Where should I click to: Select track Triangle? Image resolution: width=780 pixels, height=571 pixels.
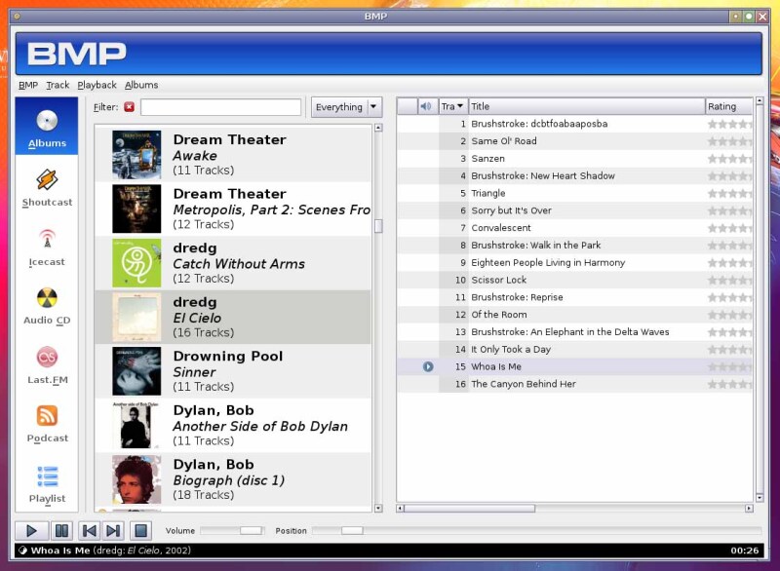click(x=574, y=193)
